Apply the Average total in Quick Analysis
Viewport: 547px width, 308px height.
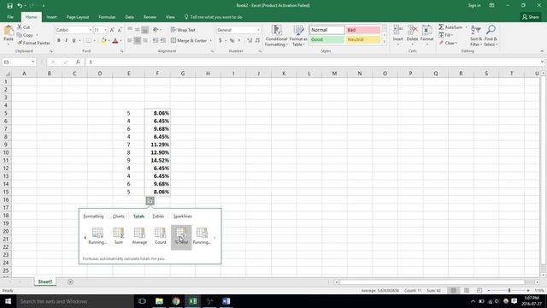point(139,236)
